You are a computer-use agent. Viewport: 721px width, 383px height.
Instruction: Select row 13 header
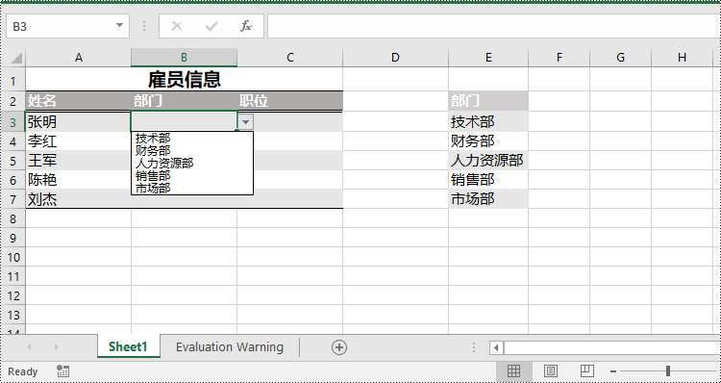12,315
